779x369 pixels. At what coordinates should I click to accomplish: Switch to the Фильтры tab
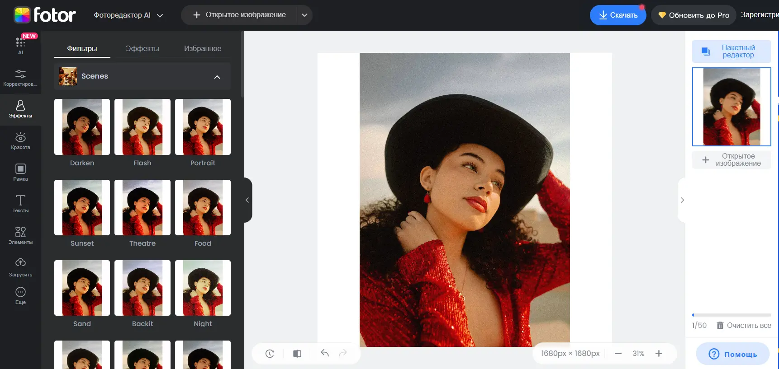pos(82,48)
